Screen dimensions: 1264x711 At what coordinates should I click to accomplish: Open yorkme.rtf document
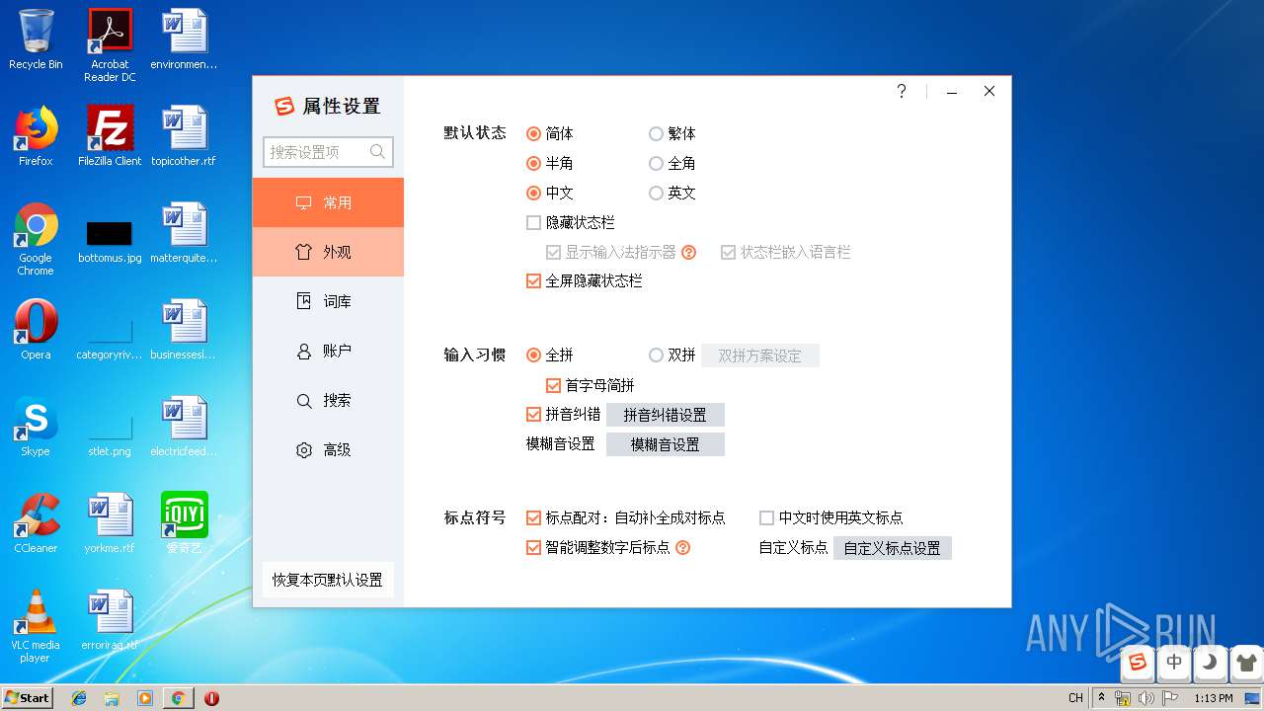click(110, 523)
